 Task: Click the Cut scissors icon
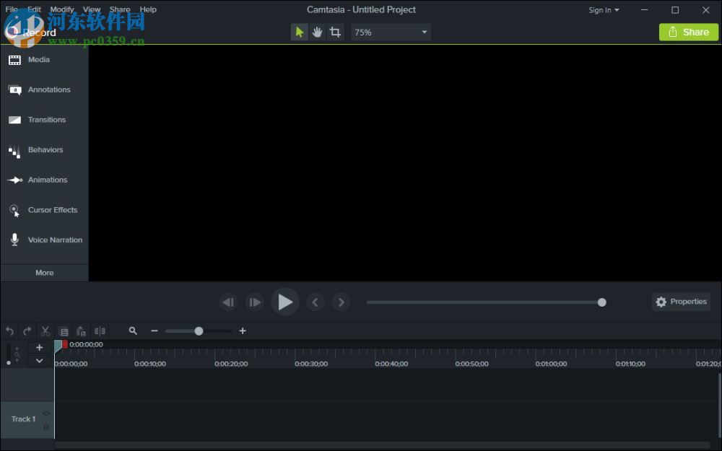coord(45,331)
